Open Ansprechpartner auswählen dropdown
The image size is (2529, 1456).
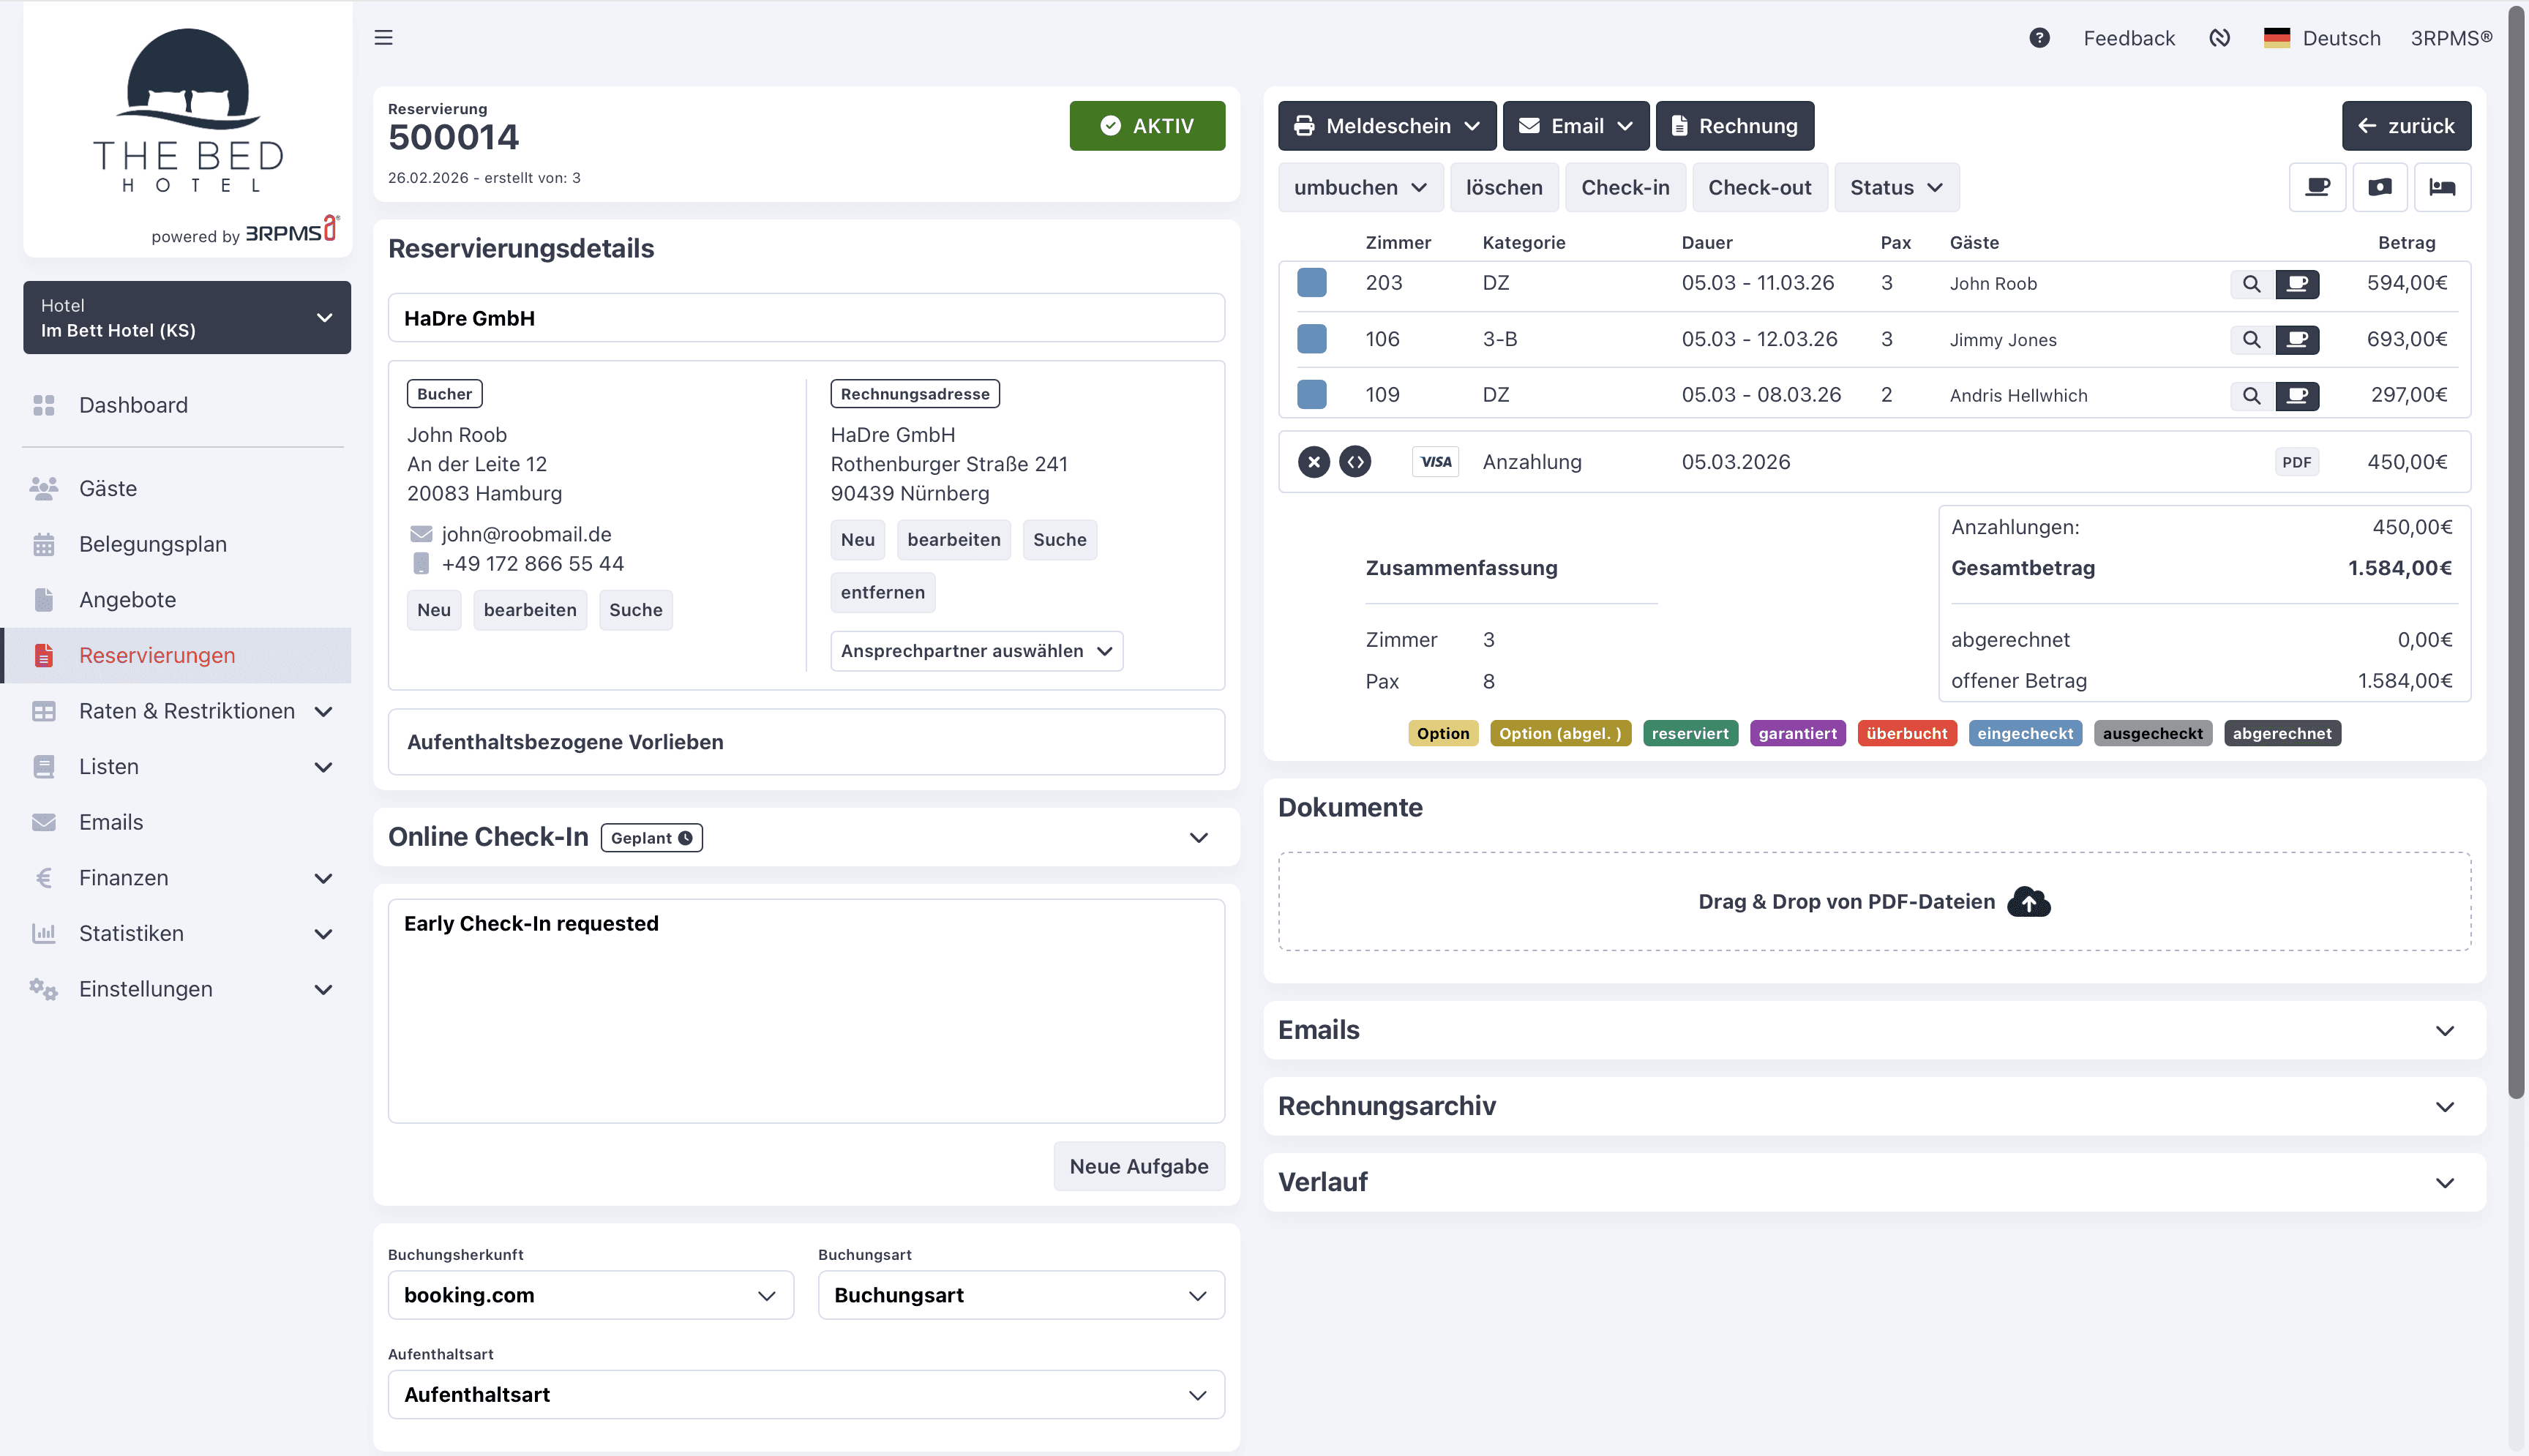(976, 651)
